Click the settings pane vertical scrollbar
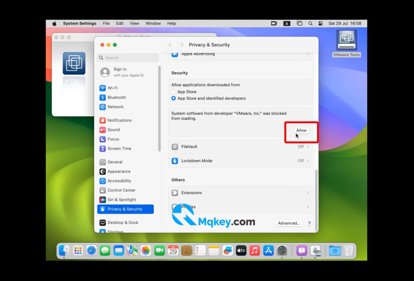The width and height of the screenshot is (414, 281). (316, 200)
